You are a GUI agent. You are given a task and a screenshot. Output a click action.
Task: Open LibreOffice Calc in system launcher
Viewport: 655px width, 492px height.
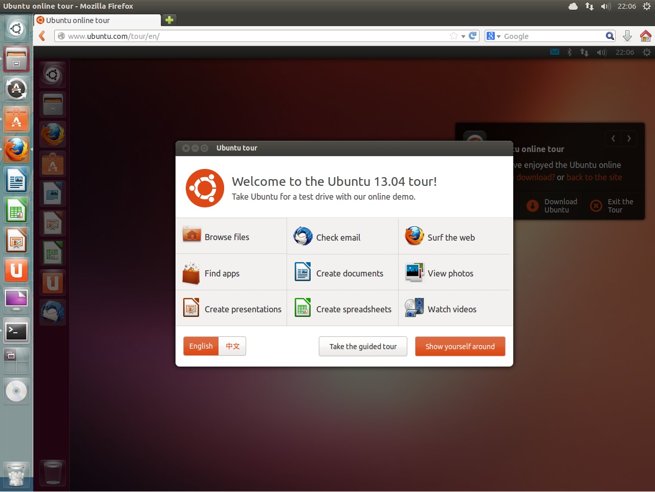[16, 210]
